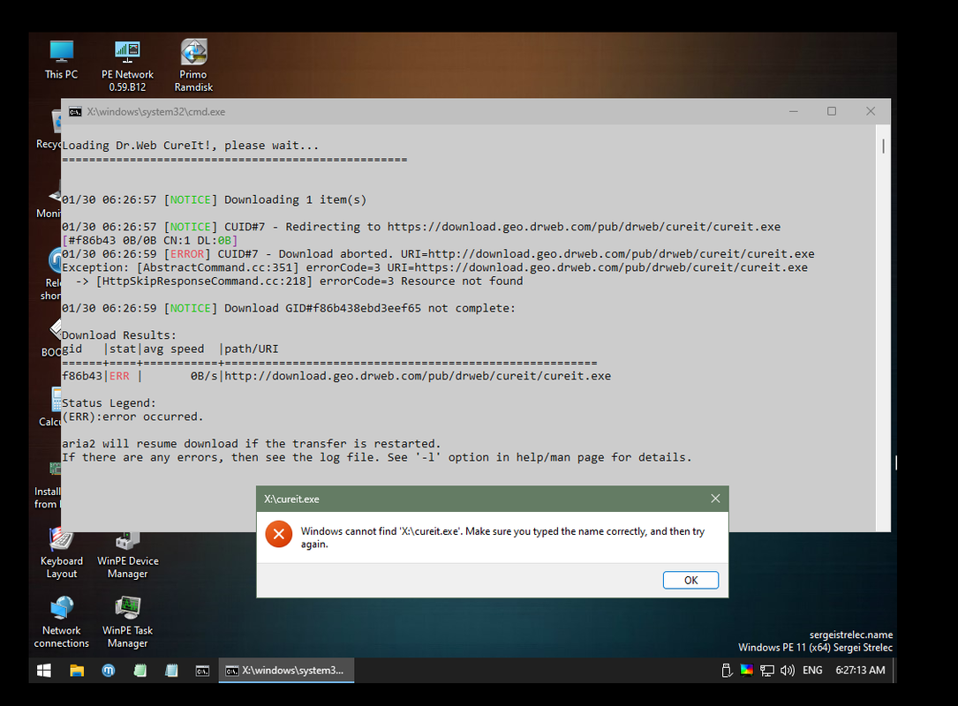Click 'Download Results:' heading in console

point(118,335)
